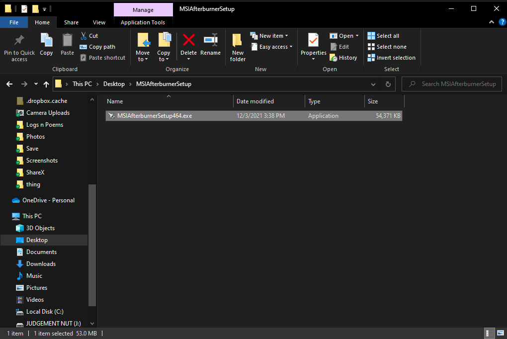
Task: Go up one folder level
Action: pyautogui.click(x=46, y=84)
